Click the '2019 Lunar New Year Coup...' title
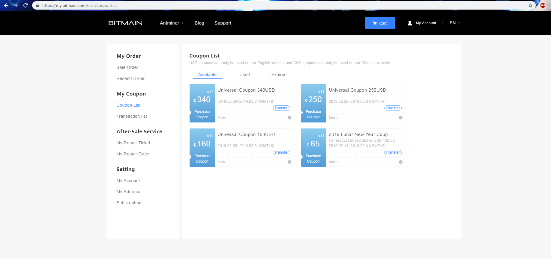The width and height of the screenshot is (551, 259). tap(360, 134)
